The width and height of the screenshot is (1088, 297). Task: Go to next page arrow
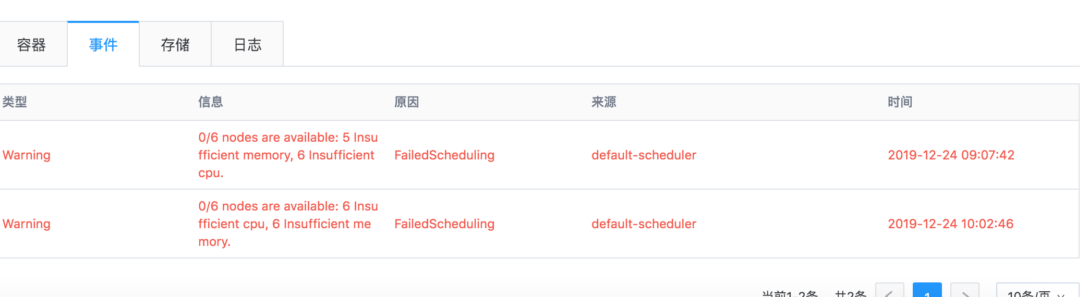(x=965, y=292)
